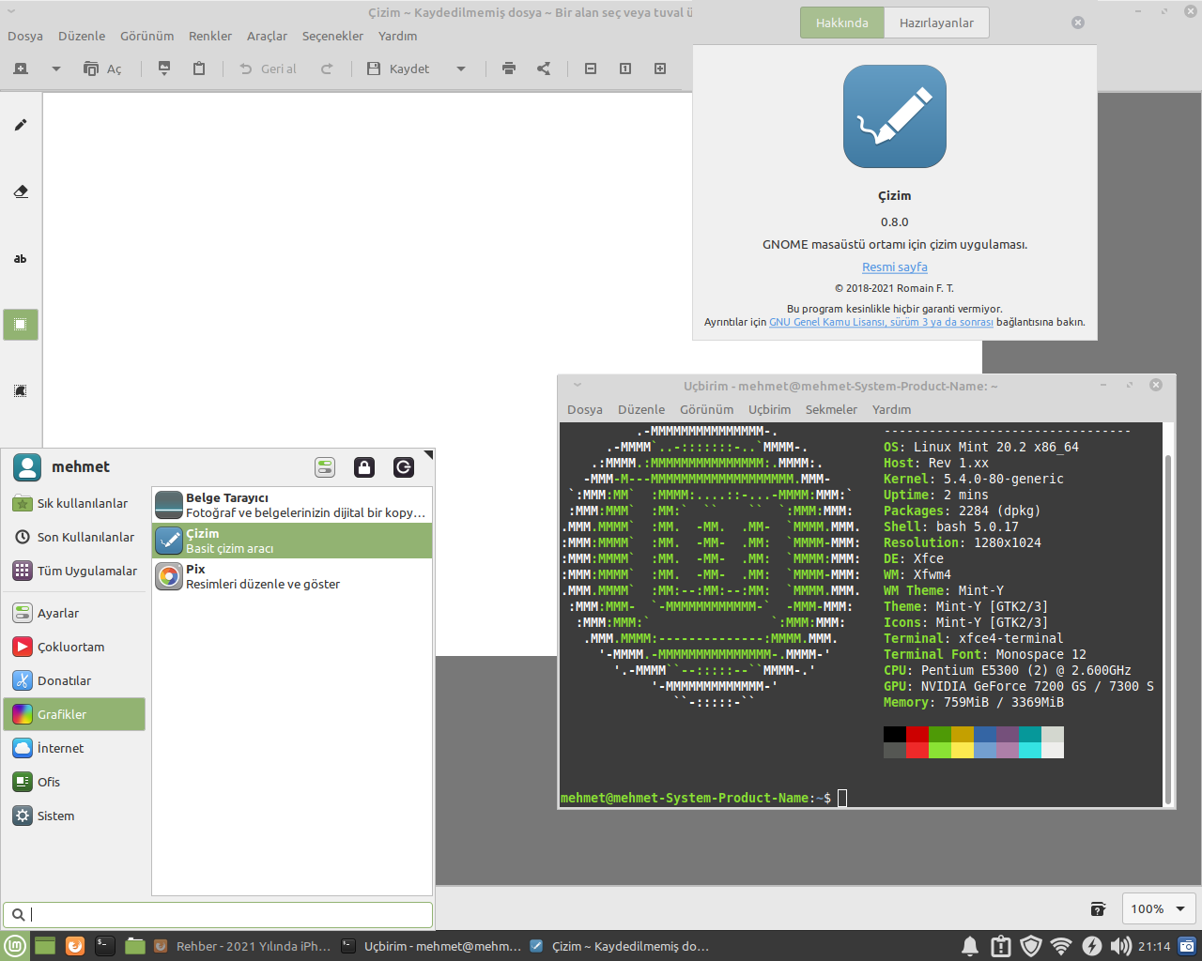1202x961 pixels.
Task: Open Seçenekler menu in Çizim
Action: (x=332, y=36)
